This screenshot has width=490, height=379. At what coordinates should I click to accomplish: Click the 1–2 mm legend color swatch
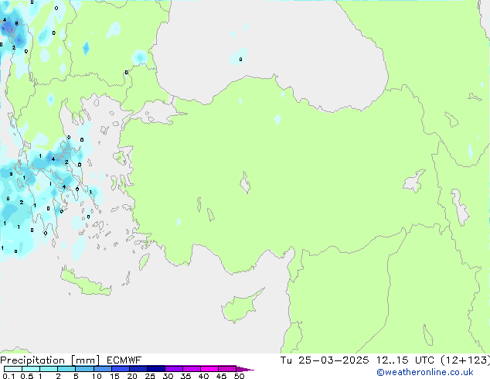(49, 369)
